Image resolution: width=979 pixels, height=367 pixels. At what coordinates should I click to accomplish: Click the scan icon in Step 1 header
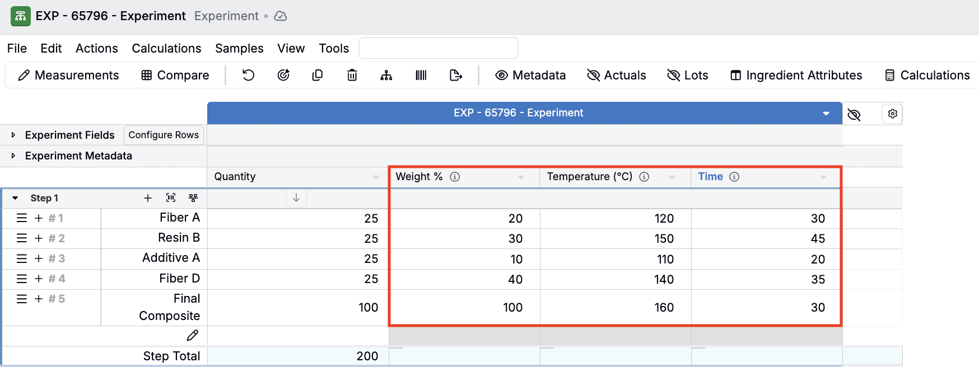tap(171, 198)
